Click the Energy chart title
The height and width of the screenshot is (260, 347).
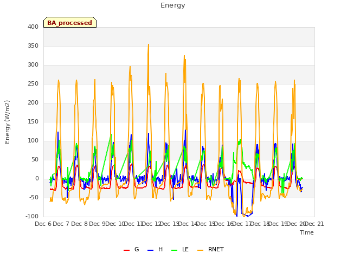(x=173, y=5)
